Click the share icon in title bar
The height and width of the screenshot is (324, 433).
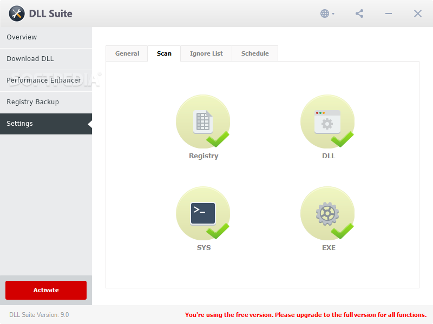click(x=359, y=13)
